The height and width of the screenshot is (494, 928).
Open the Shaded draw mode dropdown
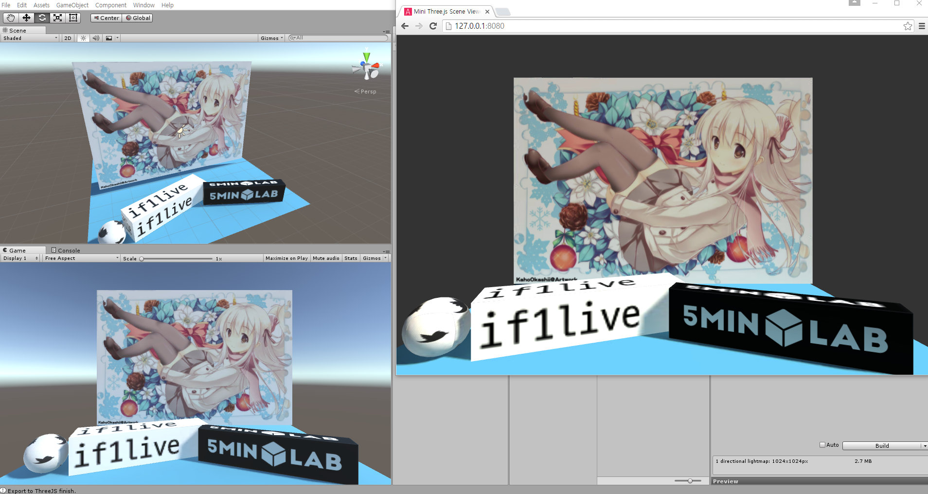click(29, 38)
